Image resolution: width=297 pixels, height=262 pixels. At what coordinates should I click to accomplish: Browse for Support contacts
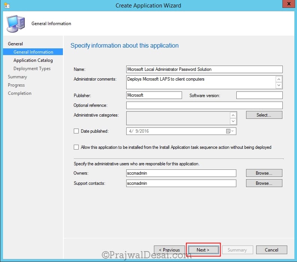point(264,183)
